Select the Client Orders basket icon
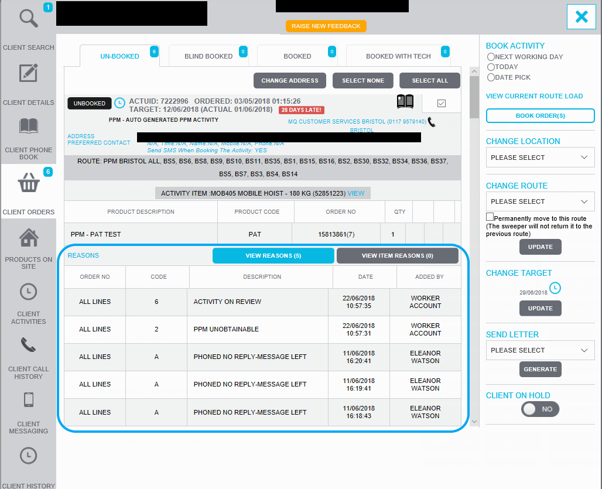Screen dimensions: 602x489 click(x=28, y=182)
